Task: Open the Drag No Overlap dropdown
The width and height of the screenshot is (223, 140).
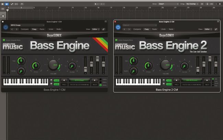Action: pyautogui.click(x=192, y=4)
